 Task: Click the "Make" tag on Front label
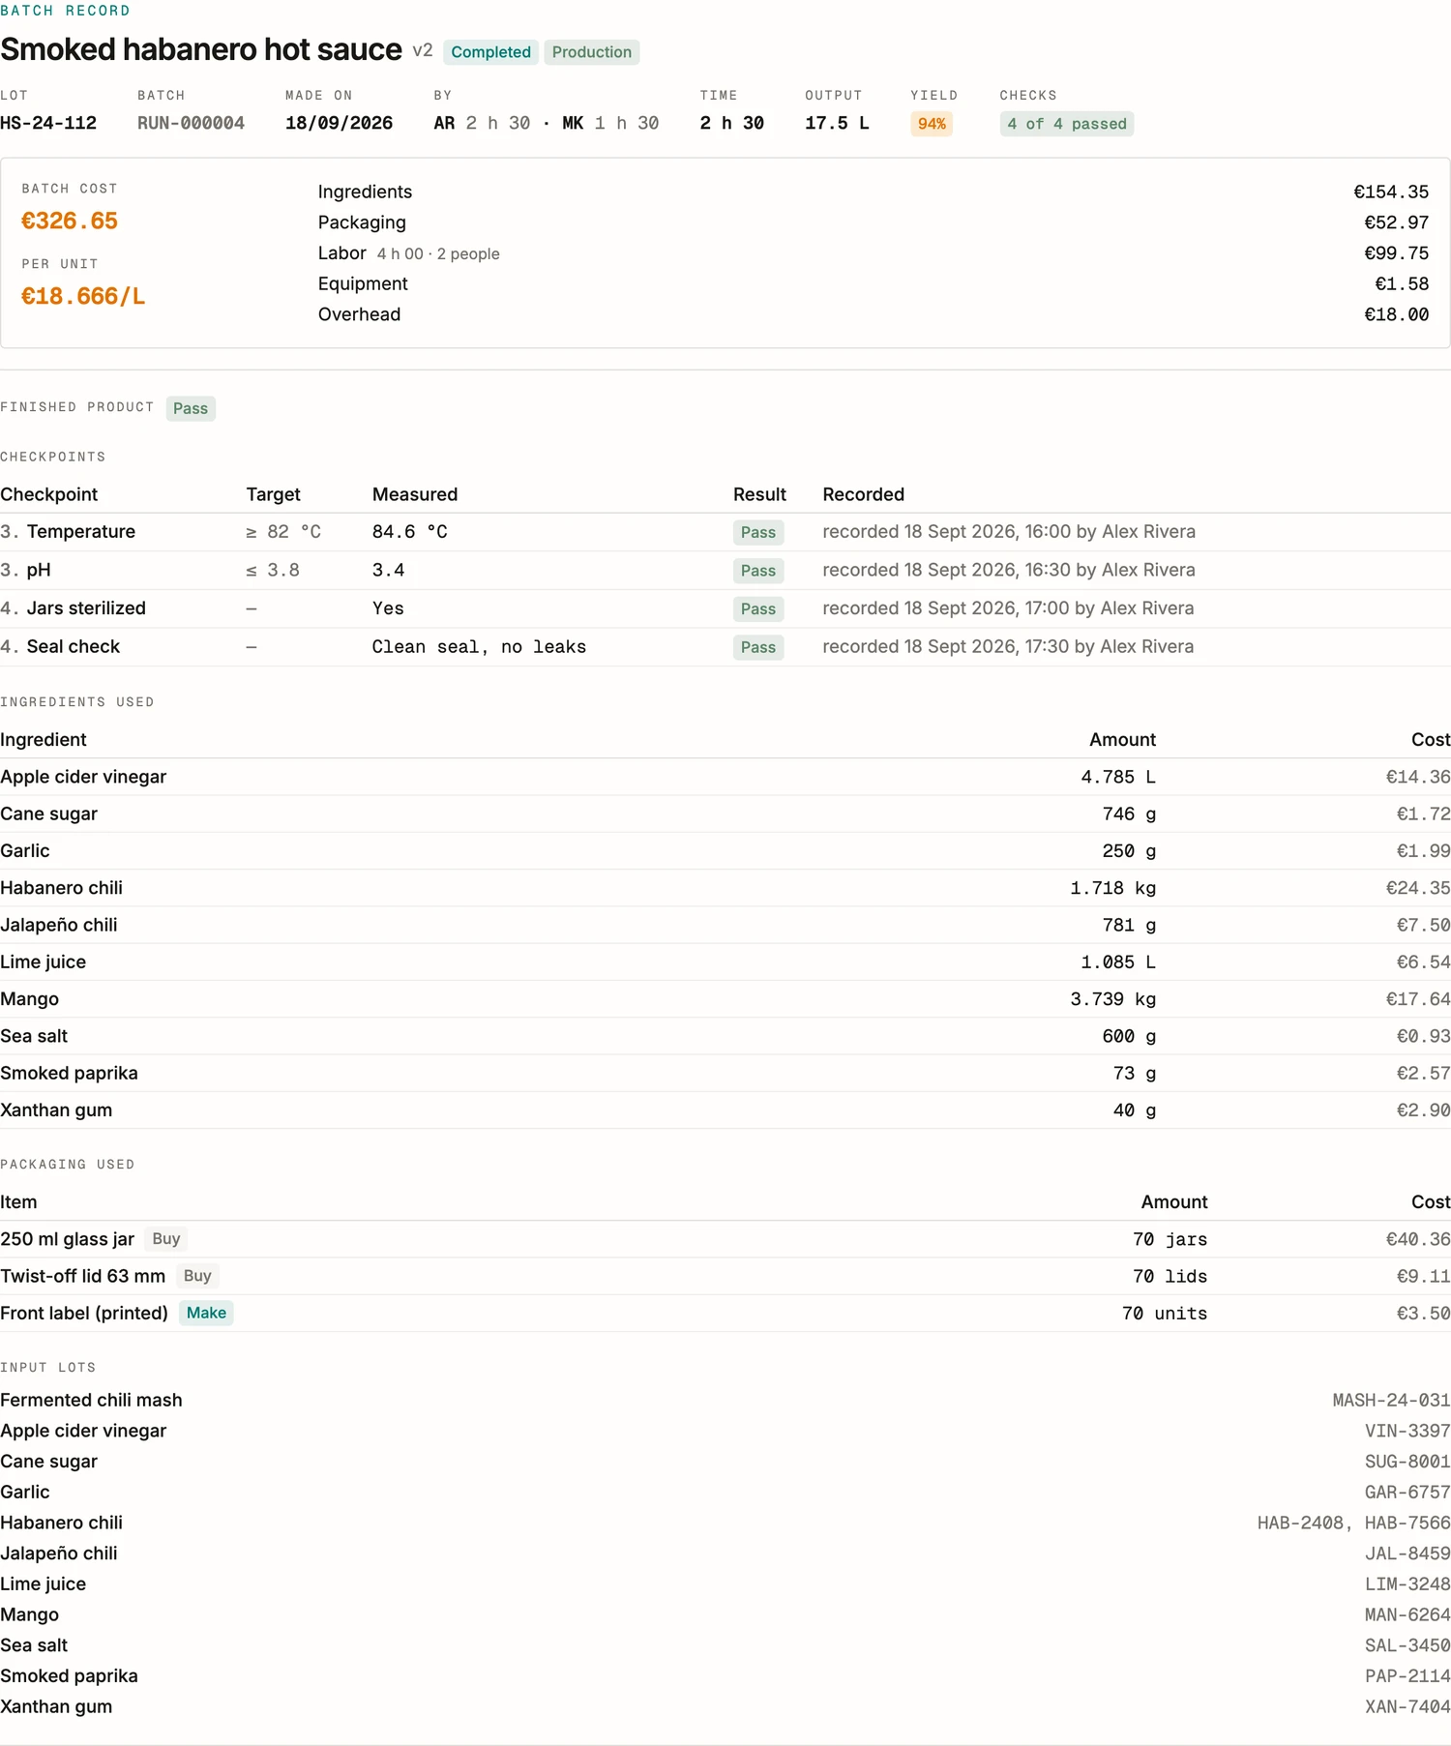click(x=206, y=1313)
